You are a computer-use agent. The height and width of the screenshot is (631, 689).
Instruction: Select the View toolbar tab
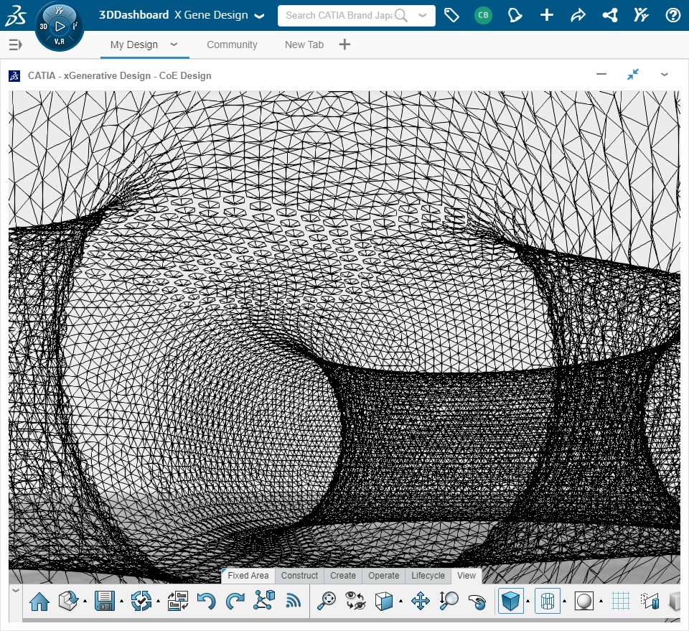click(467, 576)
